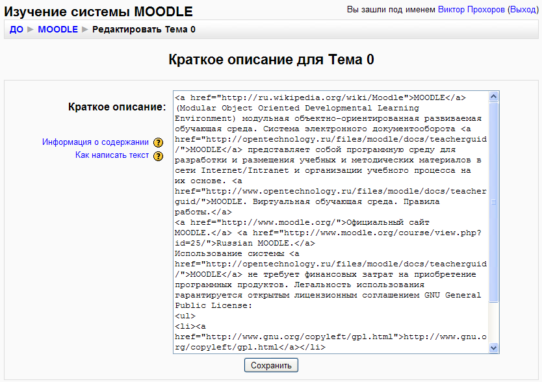Click the textarea scrollbar up arrow
Image resolution: width=542 pixels, height=382 pixels.
tap(494, 96)
